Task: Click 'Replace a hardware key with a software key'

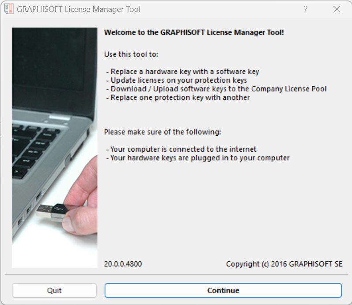Action: click(183, 71)
